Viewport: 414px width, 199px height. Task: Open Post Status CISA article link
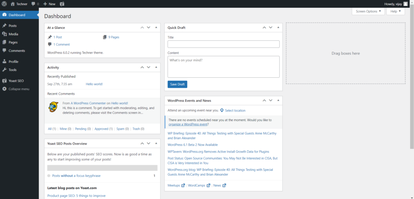click(223, 161)
